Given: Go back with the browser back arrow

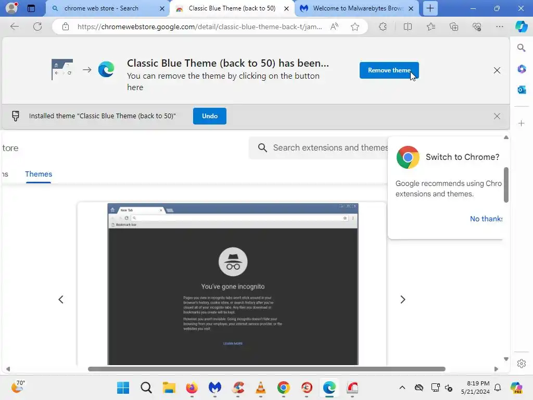Looking at the screenshot, I should [14, 27].
